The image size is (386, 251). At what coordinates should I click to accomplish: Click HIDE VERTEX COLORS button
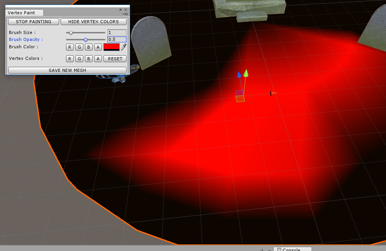pyautogui.click(x=93, y=22)
